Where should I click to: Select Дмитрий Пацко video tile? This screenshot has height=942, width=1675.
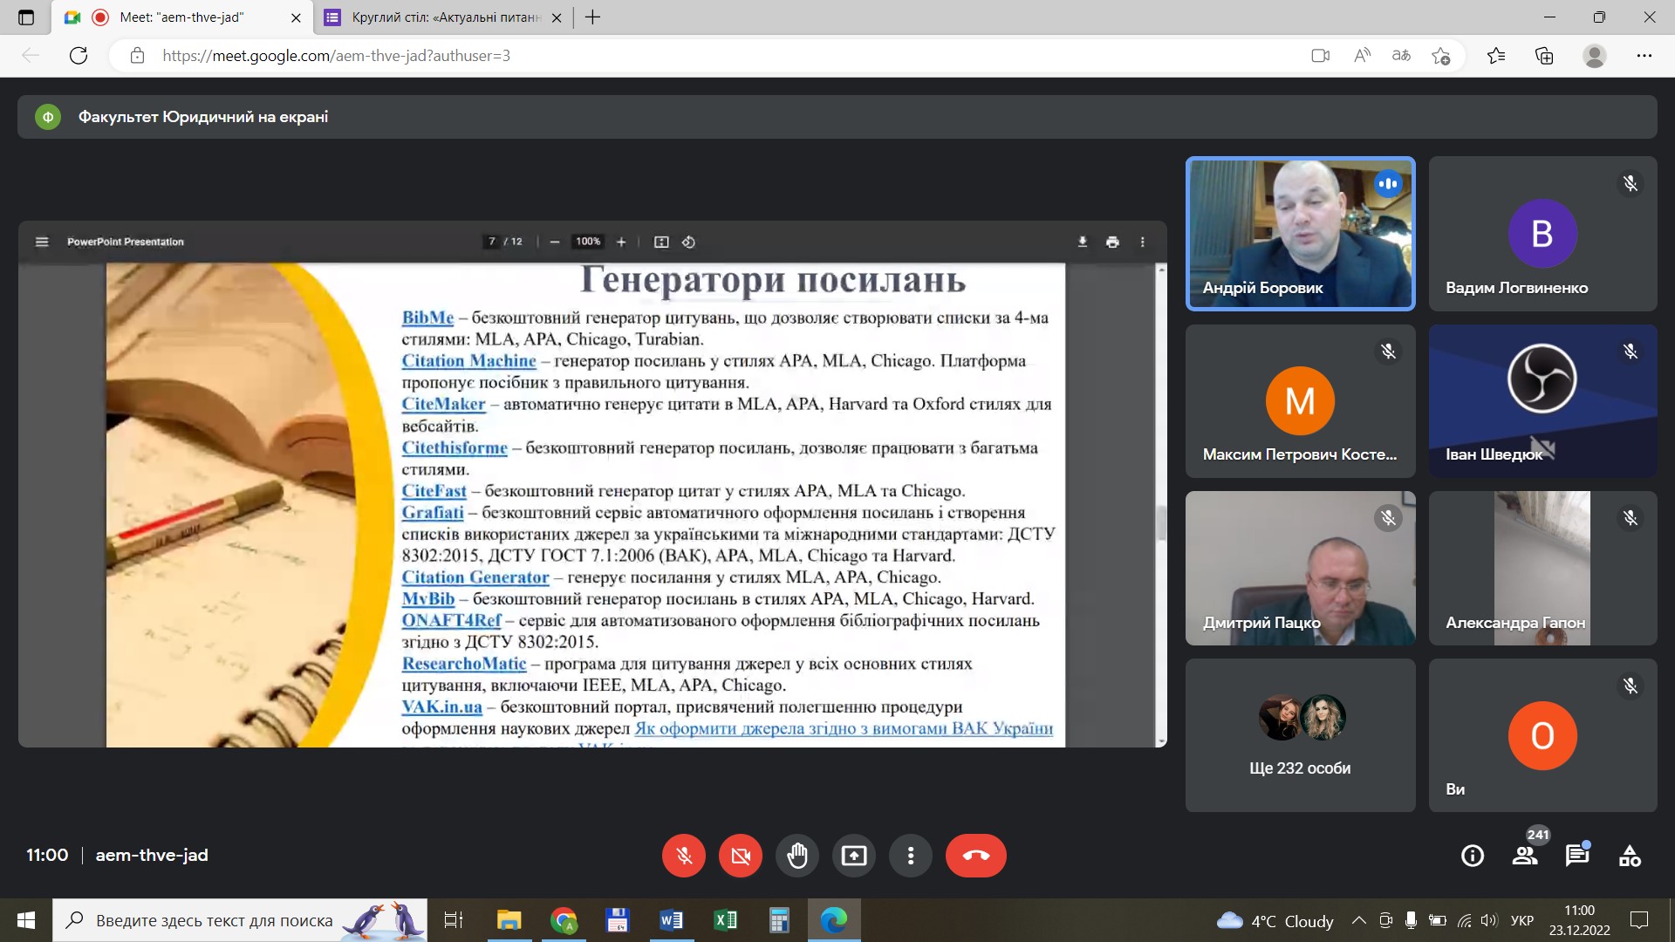(1300, 568)
